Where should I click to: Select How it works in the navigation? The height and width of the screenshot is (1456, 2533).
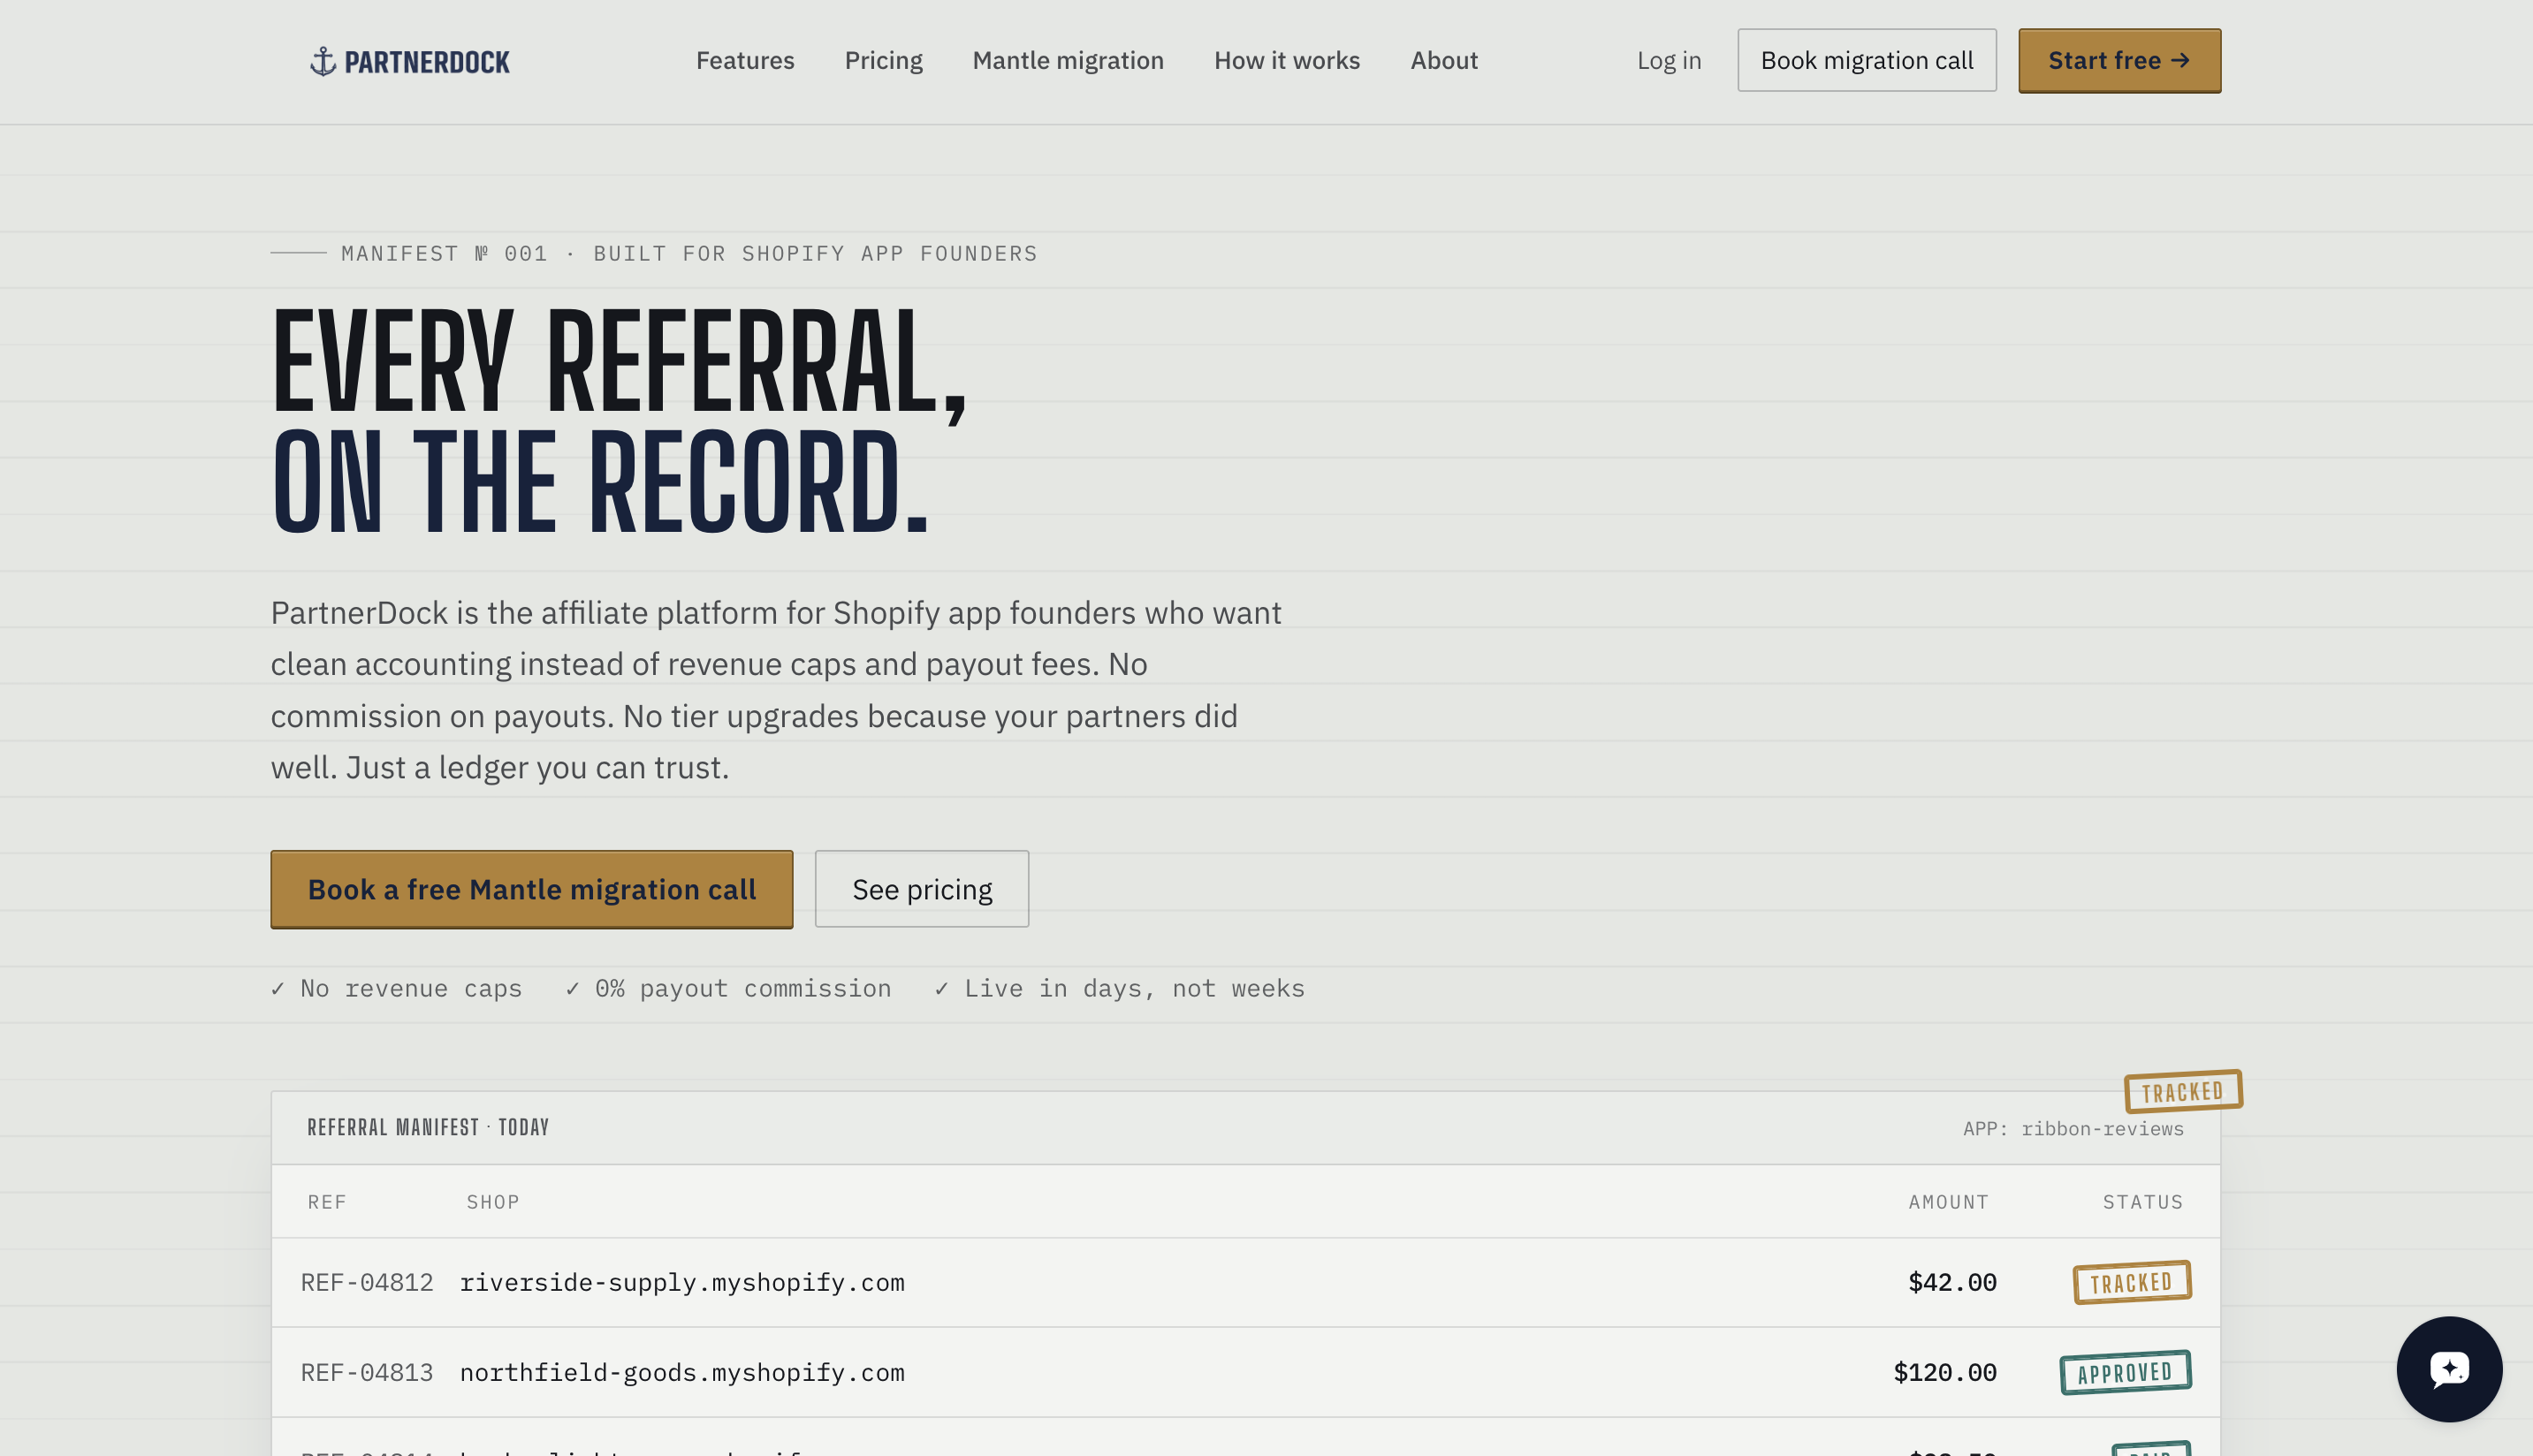(1287, 61)
